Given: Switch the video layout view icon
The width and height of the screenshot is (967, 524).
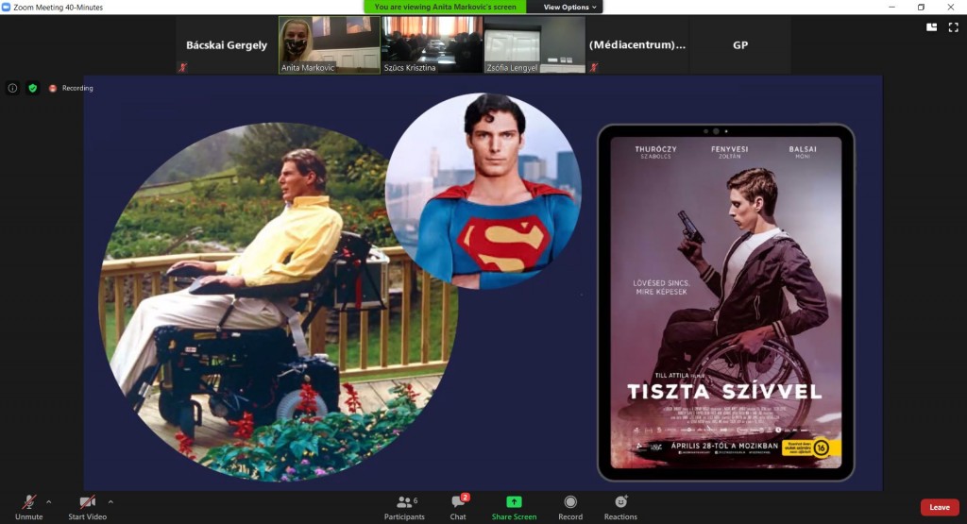Looking at the screenshot, I should click(x=931, y=27).
